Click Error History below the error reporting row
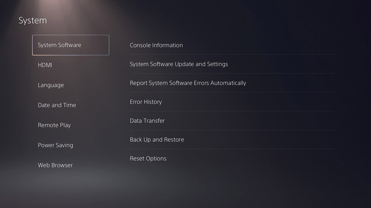 tap(146, 102)
